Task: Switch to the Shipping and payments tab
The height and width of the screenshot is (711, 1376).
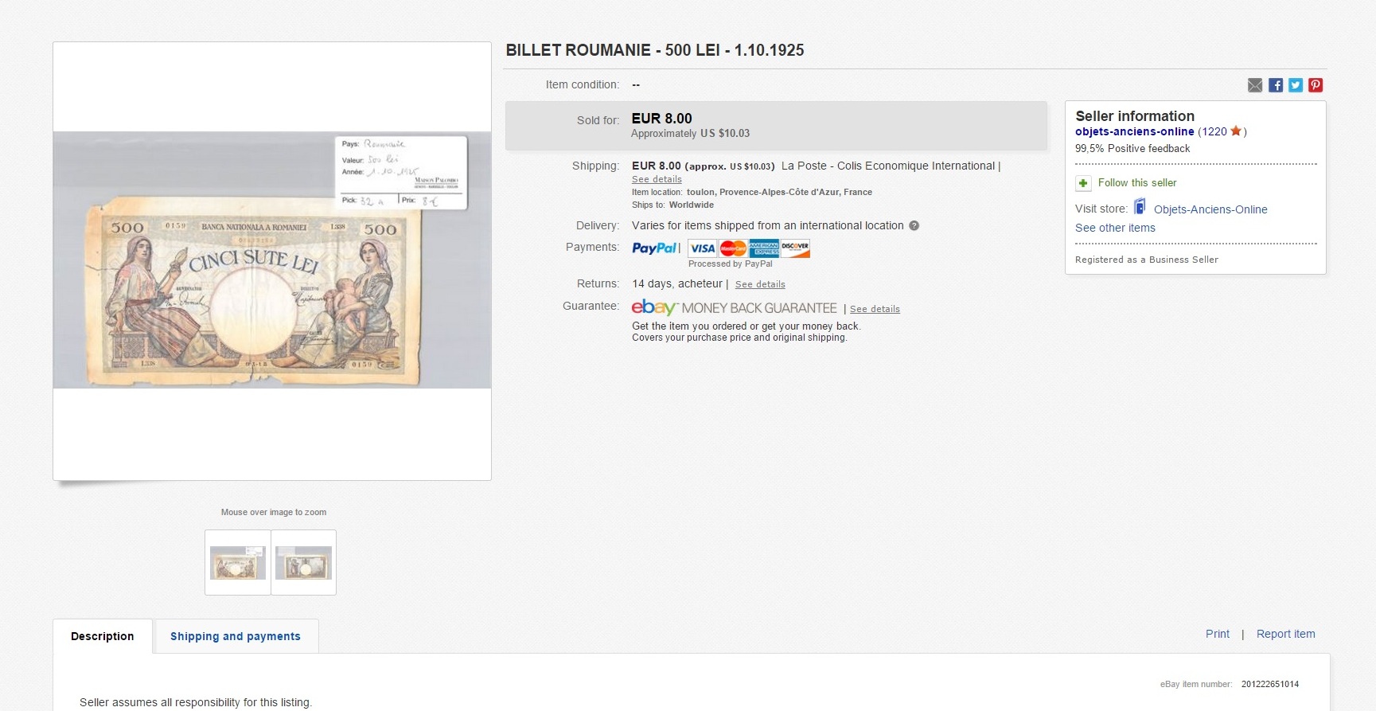Action: 236,636
